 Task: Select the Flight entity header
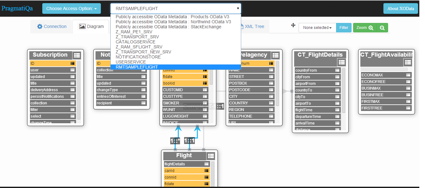point(184,156)
